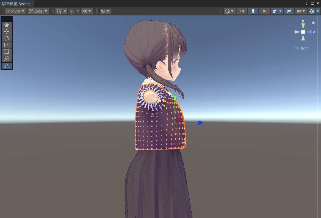Open gizmos options dropdown arrow

[317, 11]
